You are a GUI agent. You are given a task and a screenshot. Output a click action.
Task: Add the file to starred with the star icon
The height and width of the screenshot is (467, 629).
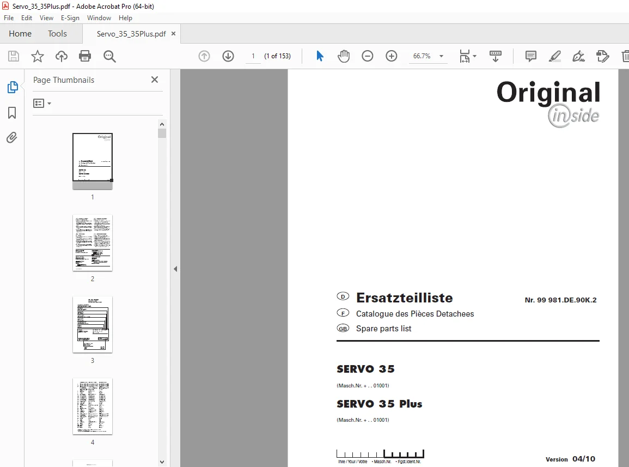(x=38, y=56)
